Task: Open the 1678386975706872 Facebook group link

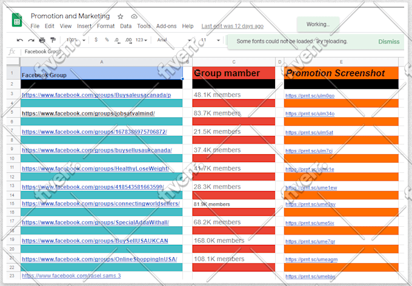Action: pos(95,132)
